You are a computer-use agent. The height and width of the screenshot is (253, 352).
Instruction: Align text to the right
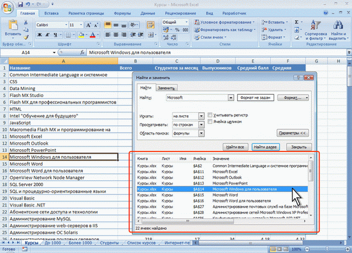[x=124, y=35]
